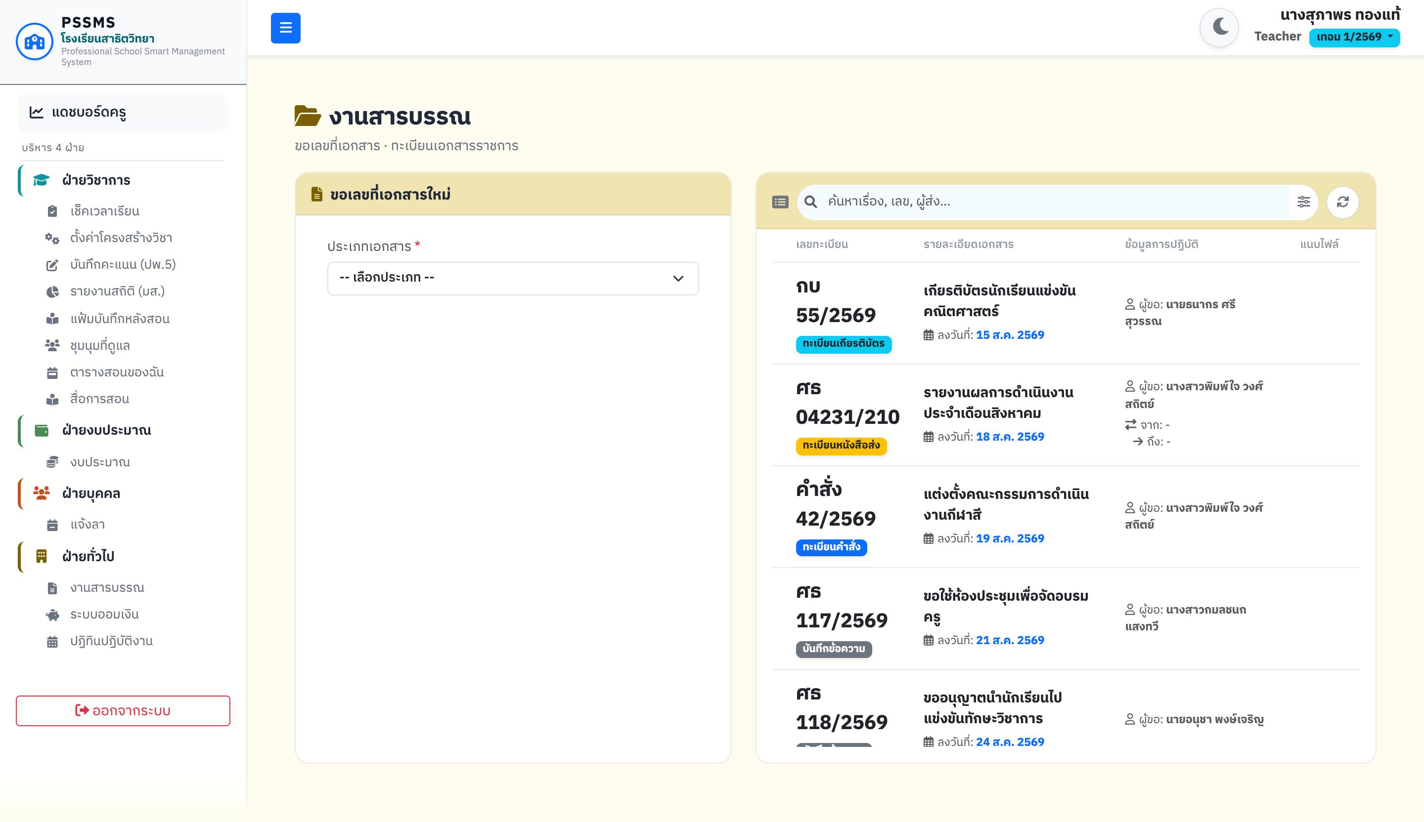Click the ทะเบียนคำสั่ง blue badge
The width and height of the screenshot is (1424, 822).
tap(831, 547)
